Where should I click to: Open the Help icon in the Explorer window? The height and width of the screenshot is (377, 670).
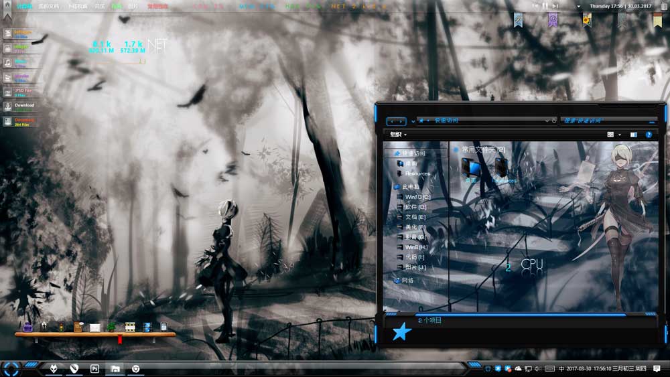649,135
